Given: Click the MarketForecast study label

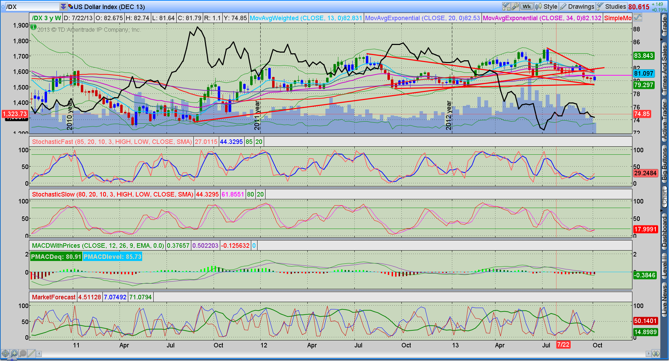Looking at the screenshot, I should pyautogui.click(x=54, y=297).
